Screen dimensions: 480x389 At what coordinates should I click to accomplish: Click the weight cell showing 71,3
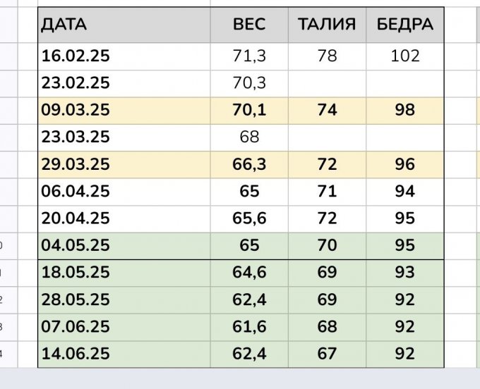click(x=249, y=56)
